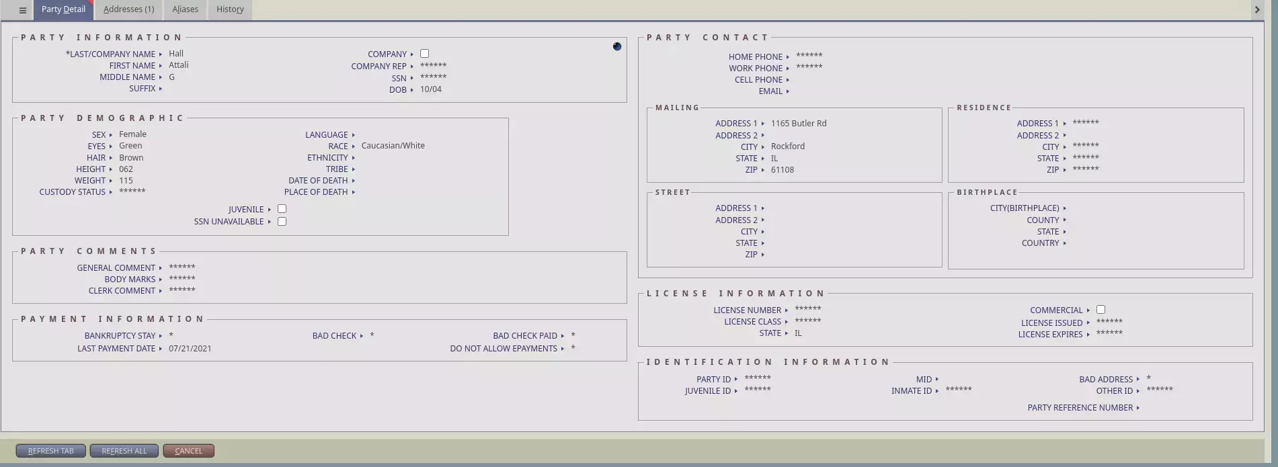1278x467 pixels.
Task: Click the mailing STATE value IL
Action: (x=774, y=159)
